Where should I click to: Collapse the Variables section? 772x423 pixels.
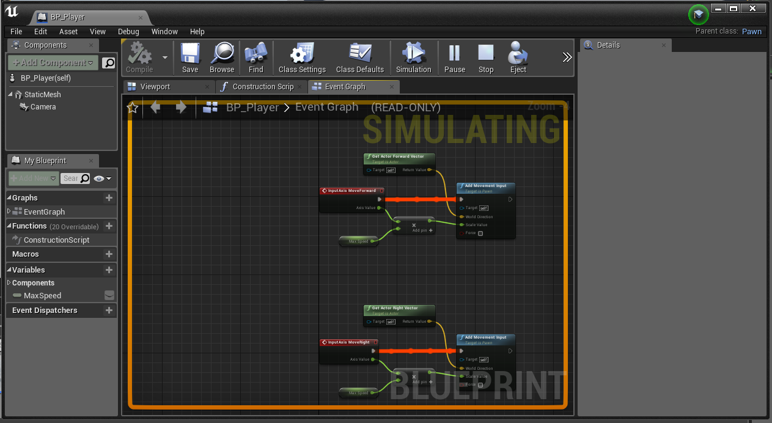tap(9, 270)
